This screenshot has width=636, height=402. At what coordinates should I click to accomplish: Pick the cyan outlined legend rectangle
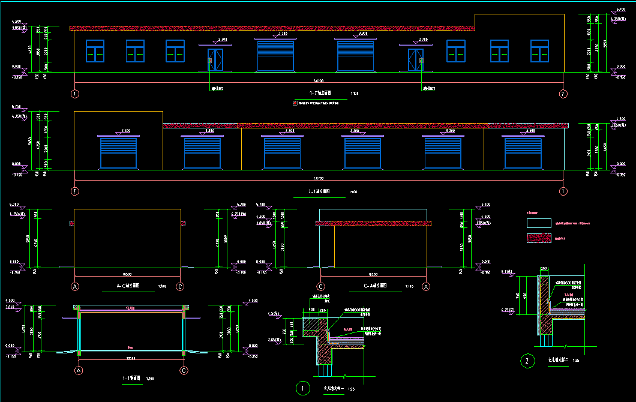(x=538, y=223)
